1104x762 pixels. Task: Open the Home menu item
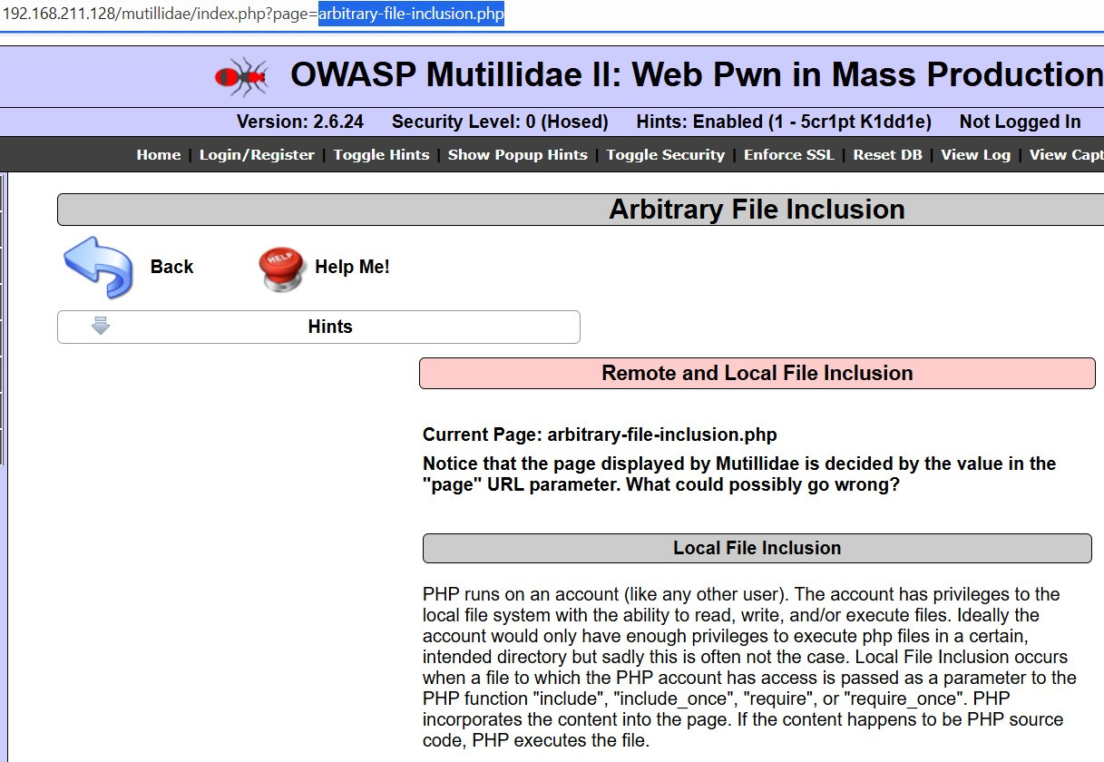[159, 155]
